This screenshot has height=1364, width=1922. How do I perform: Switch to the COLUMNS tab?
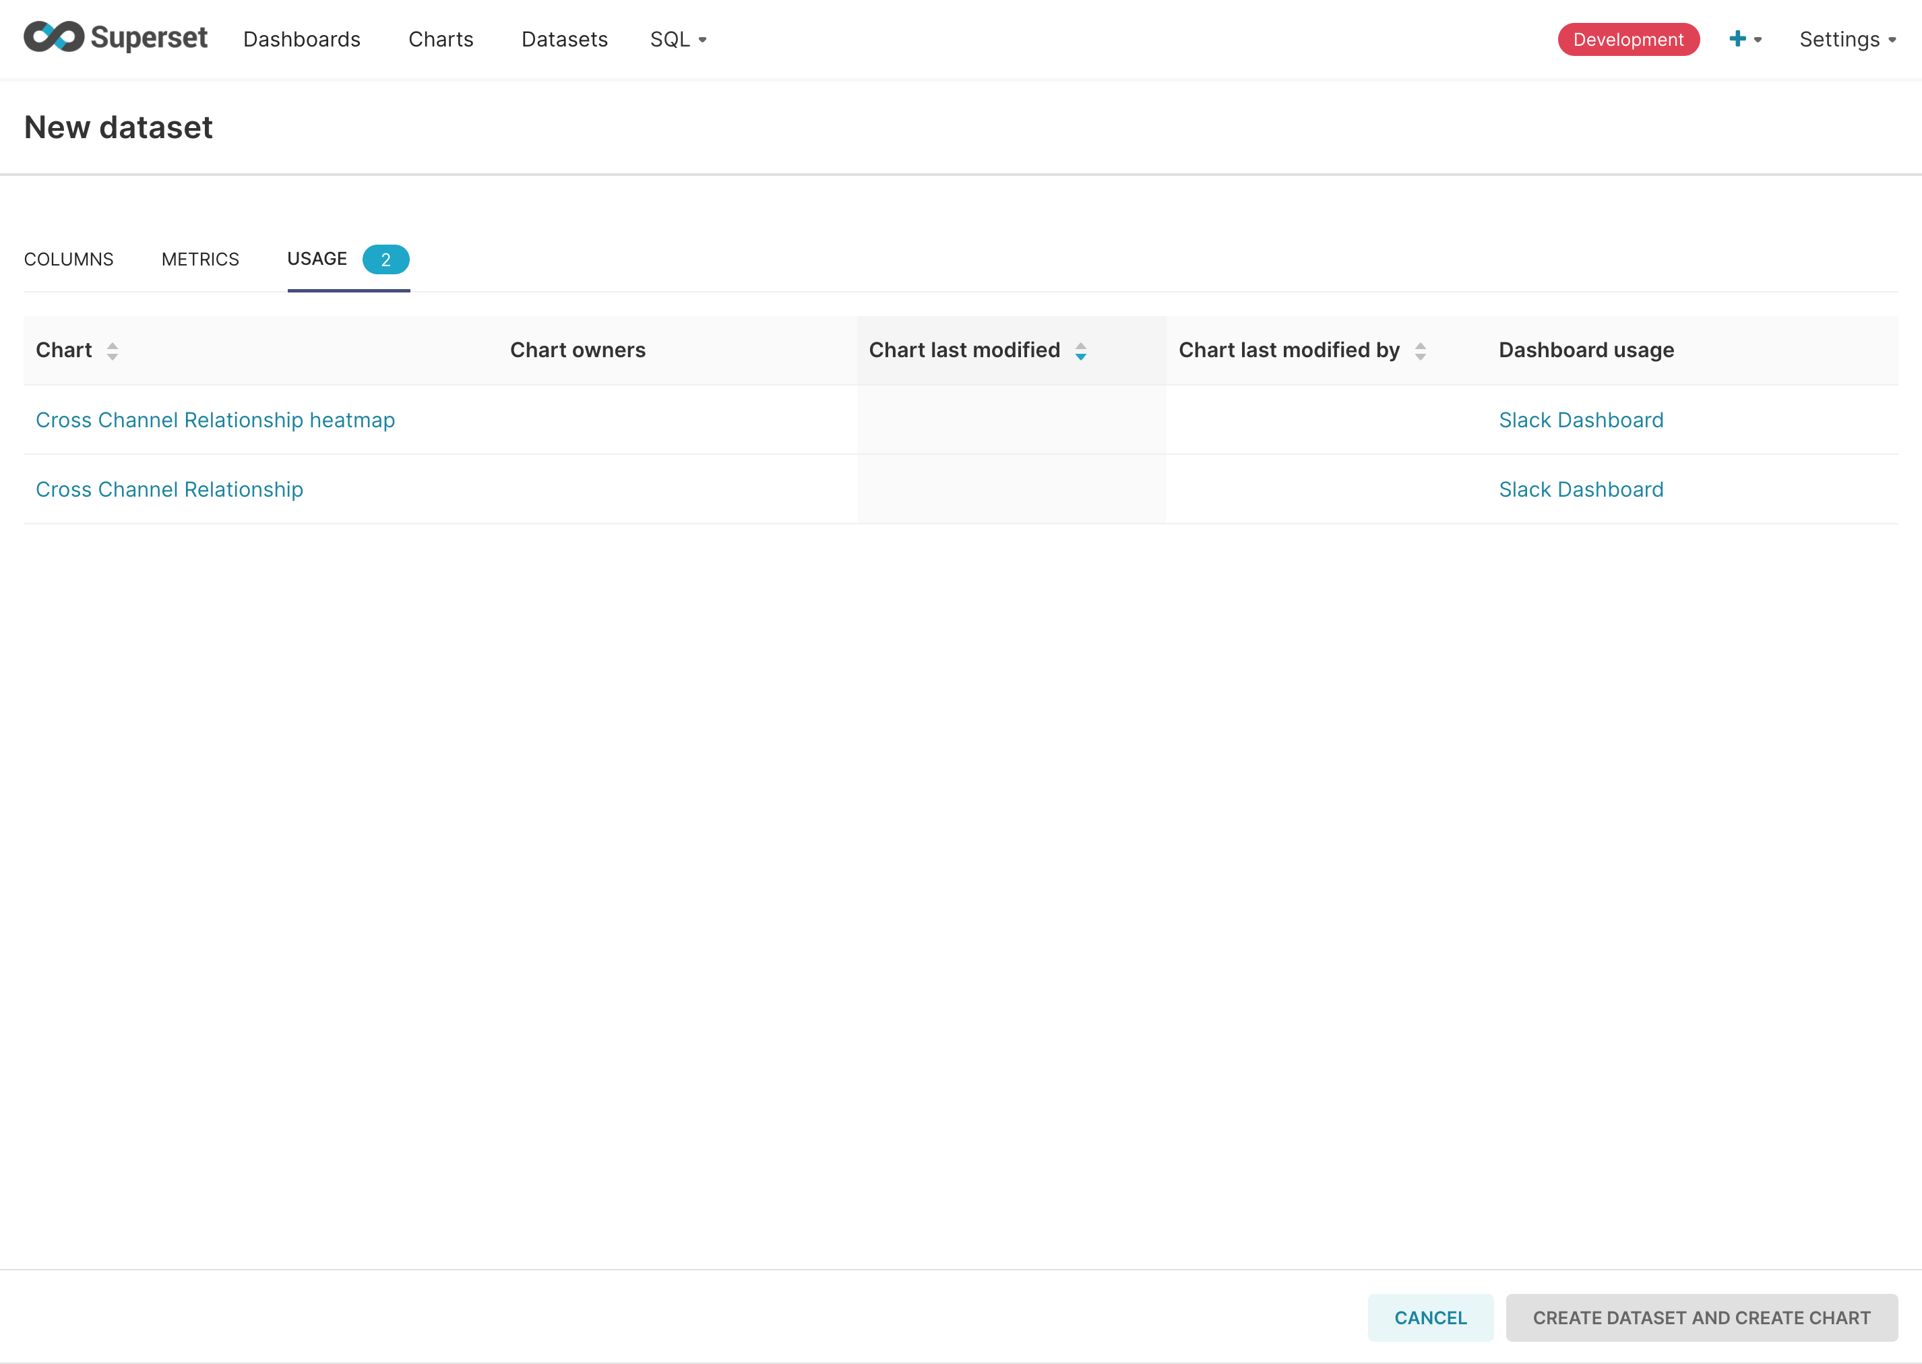coord(69,259)
